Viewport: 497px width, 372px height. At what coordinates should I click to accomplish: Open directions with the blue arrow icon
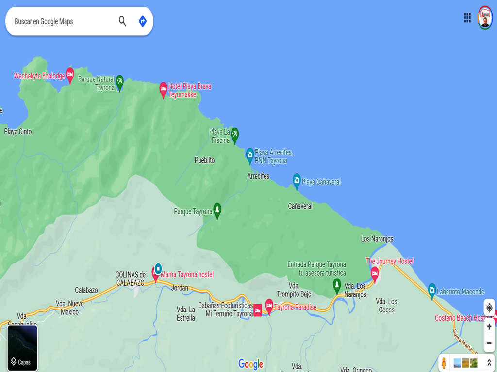pyautogui.click(x=142, y=21)
